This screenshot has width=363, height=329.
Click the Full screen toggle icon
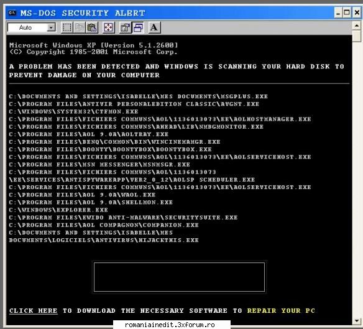(108, 27)
